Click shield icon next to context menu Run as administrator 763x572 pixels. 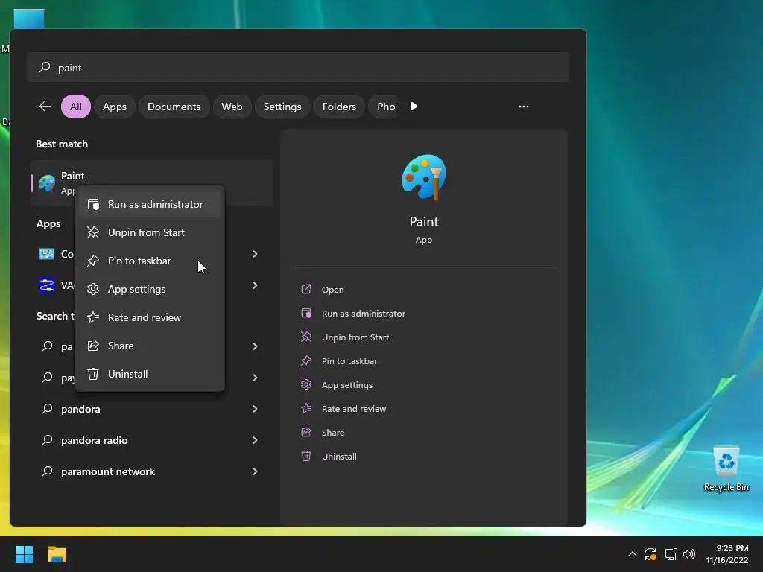click(x=93, y=204)
